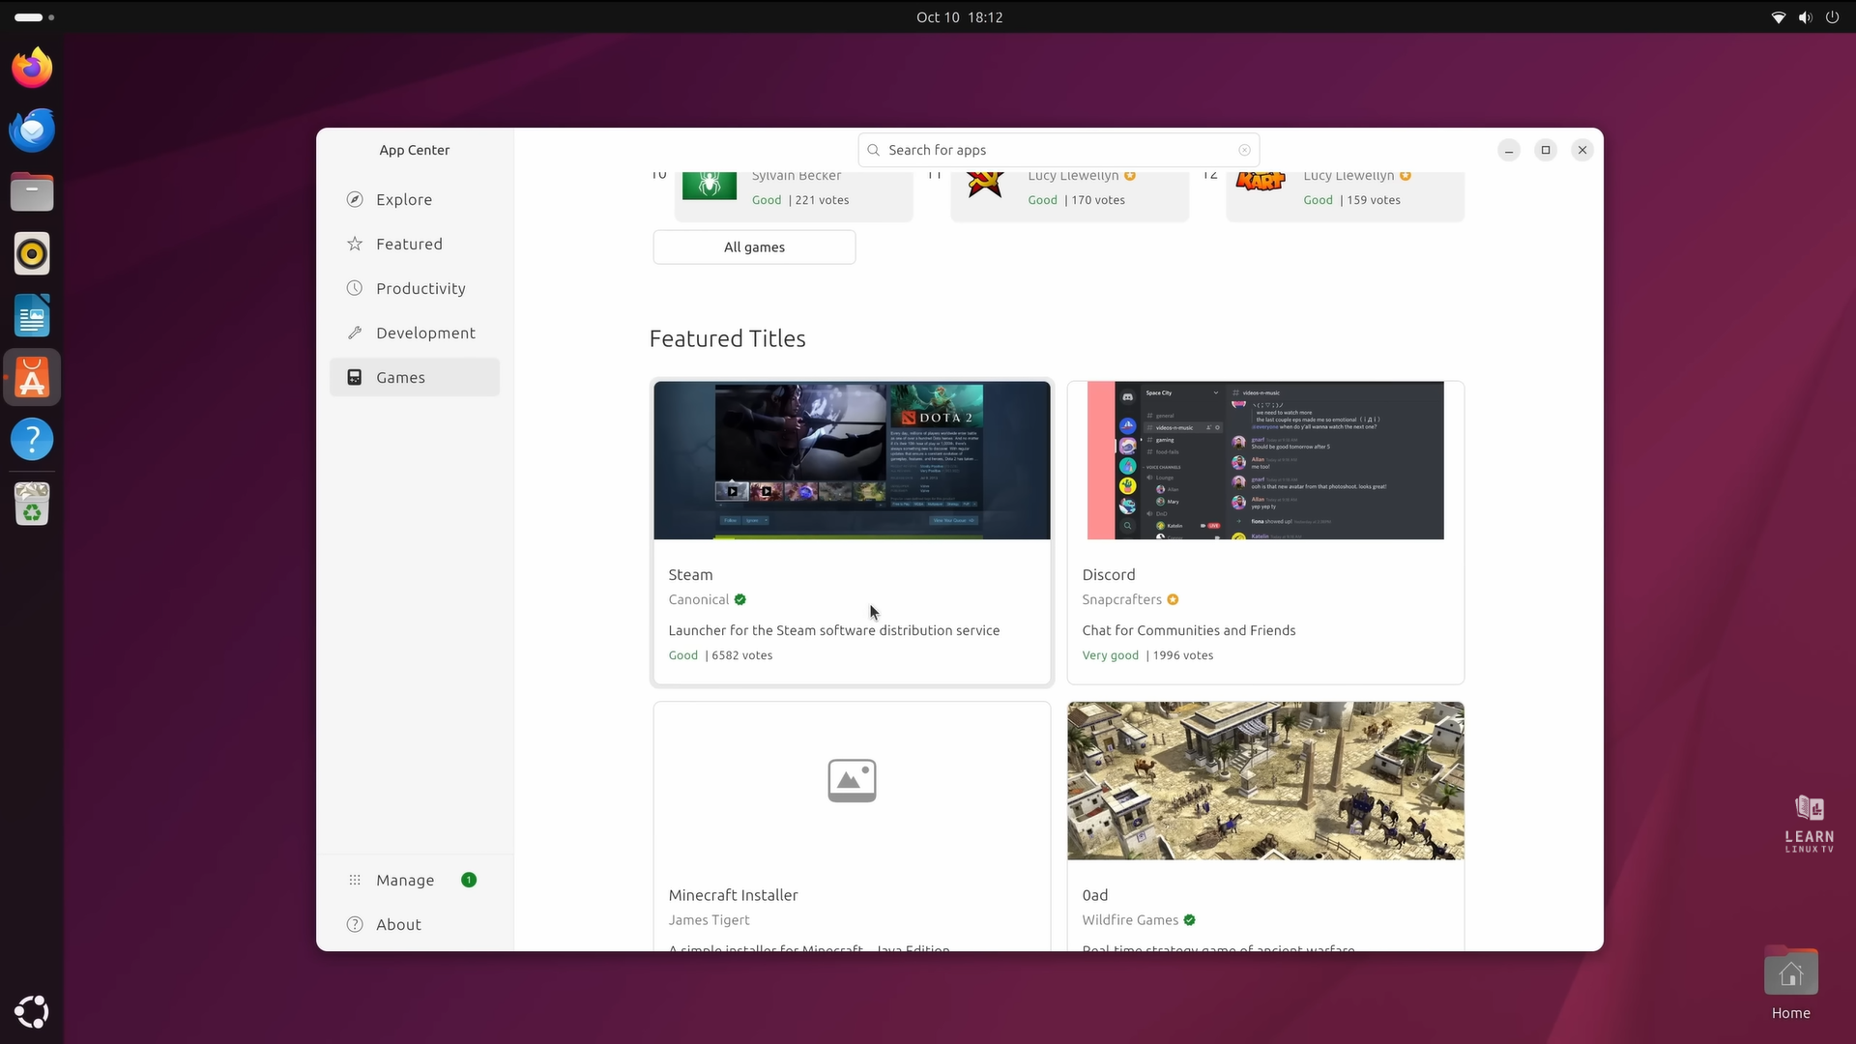Open the Trash in the dock

pyautogui.click(x=32, y=504)
